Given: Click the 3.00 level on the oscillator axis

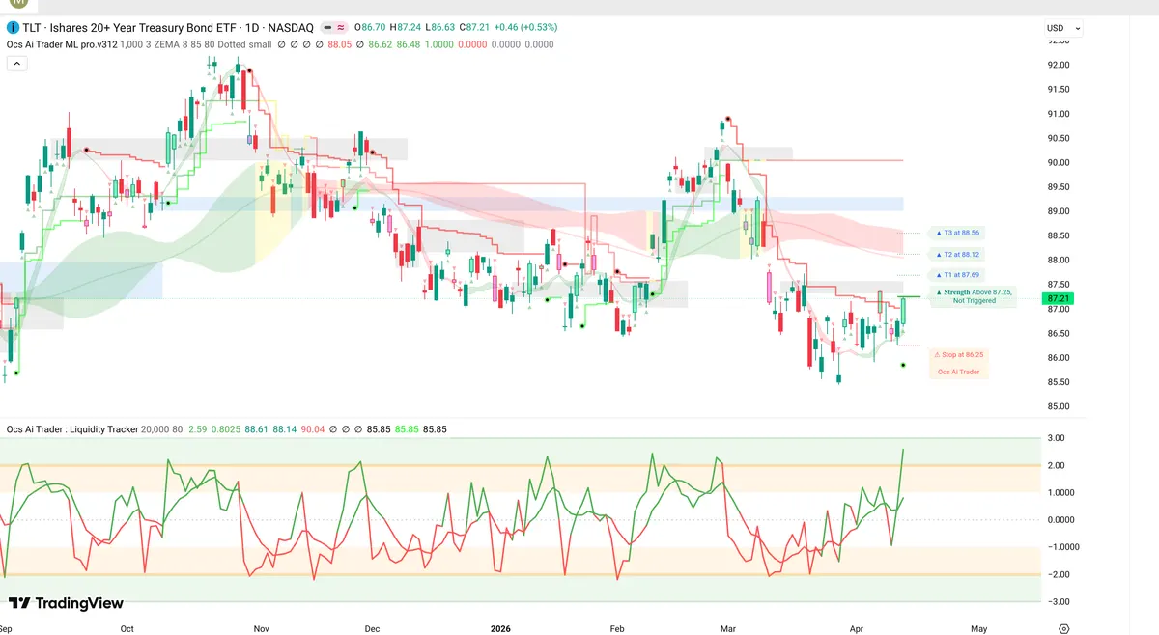Looking at the screenshot, I should pos(1057,438).
